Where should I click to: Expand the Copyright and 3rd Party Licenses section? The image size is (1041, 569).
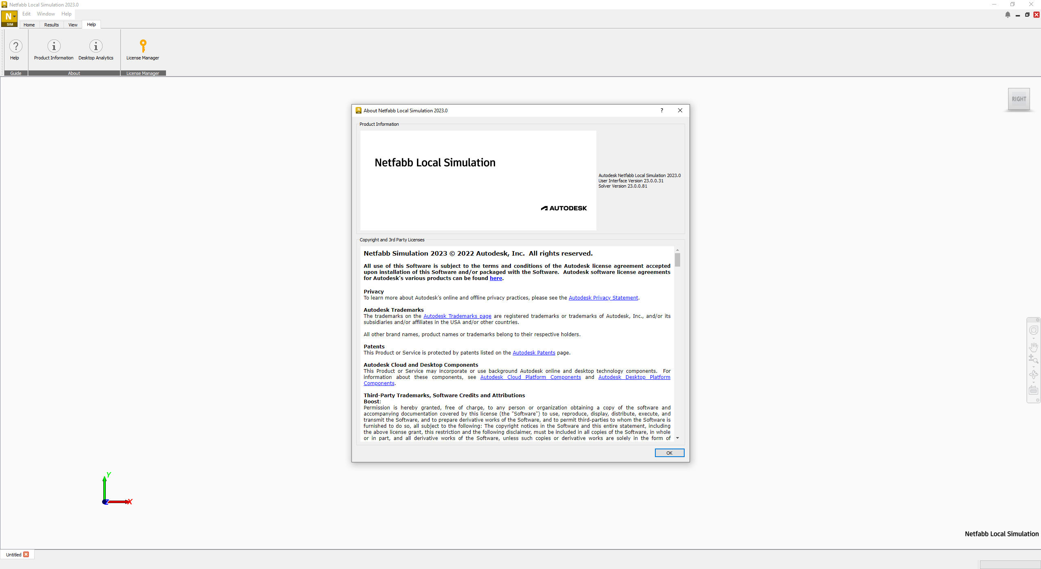[x=391, y=239]
